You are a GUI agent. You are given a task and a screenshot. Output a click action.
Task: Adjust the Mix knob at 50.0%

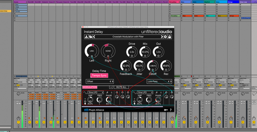[145, 52]
